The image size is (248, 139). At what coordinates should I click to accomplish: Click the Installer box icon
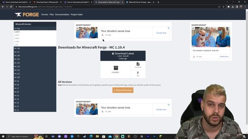[116, 68]
